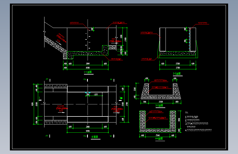Select the 2-2 section title label
The height and width of the screenshot is (154, 238).
coord(177,74)
